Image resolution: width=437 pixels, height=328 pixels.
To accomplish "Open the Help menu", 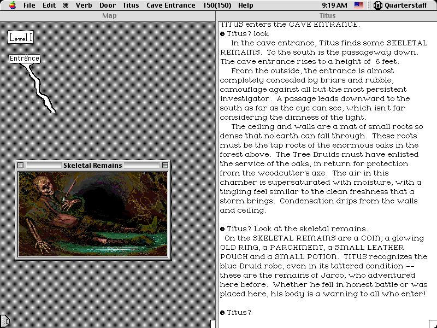I will [245, 5].
